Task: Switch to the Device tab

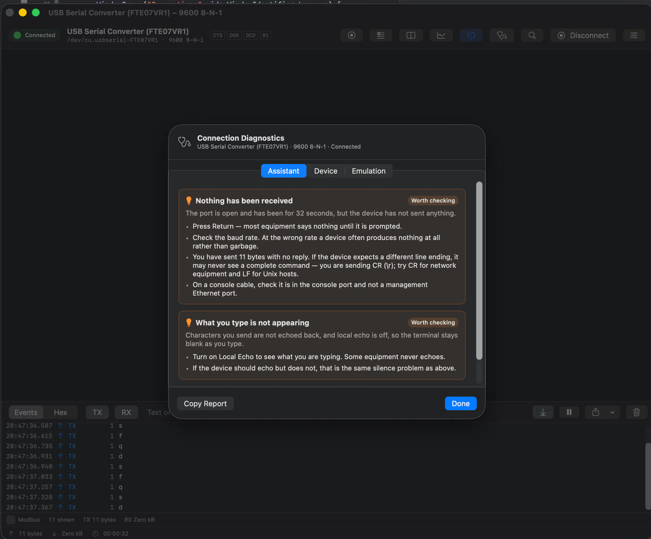Action: coord(325,171)
